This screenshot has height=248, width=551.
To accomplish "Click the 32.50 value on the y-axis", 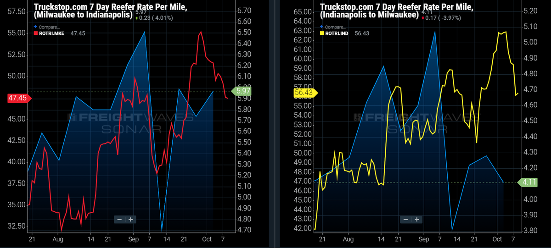I will (17, 226).
